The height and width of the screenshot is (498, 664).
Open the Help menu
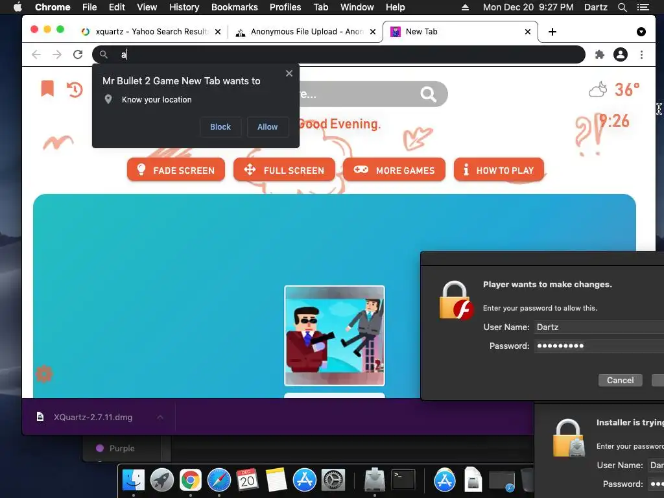[x=395, y=7]
